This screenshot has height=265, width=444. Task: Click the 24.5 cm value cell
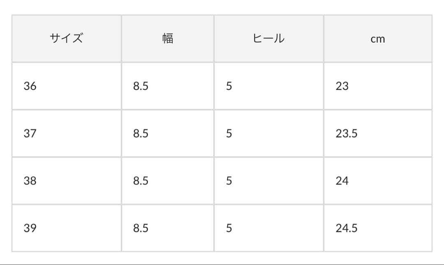click(346, 228)
